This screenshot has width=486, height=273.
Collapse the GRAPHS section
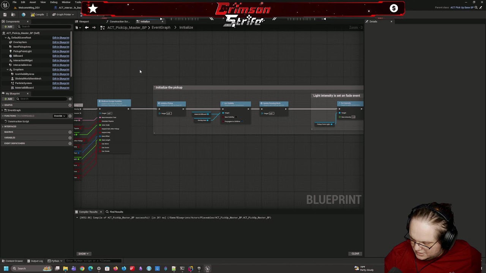(2, 105)
